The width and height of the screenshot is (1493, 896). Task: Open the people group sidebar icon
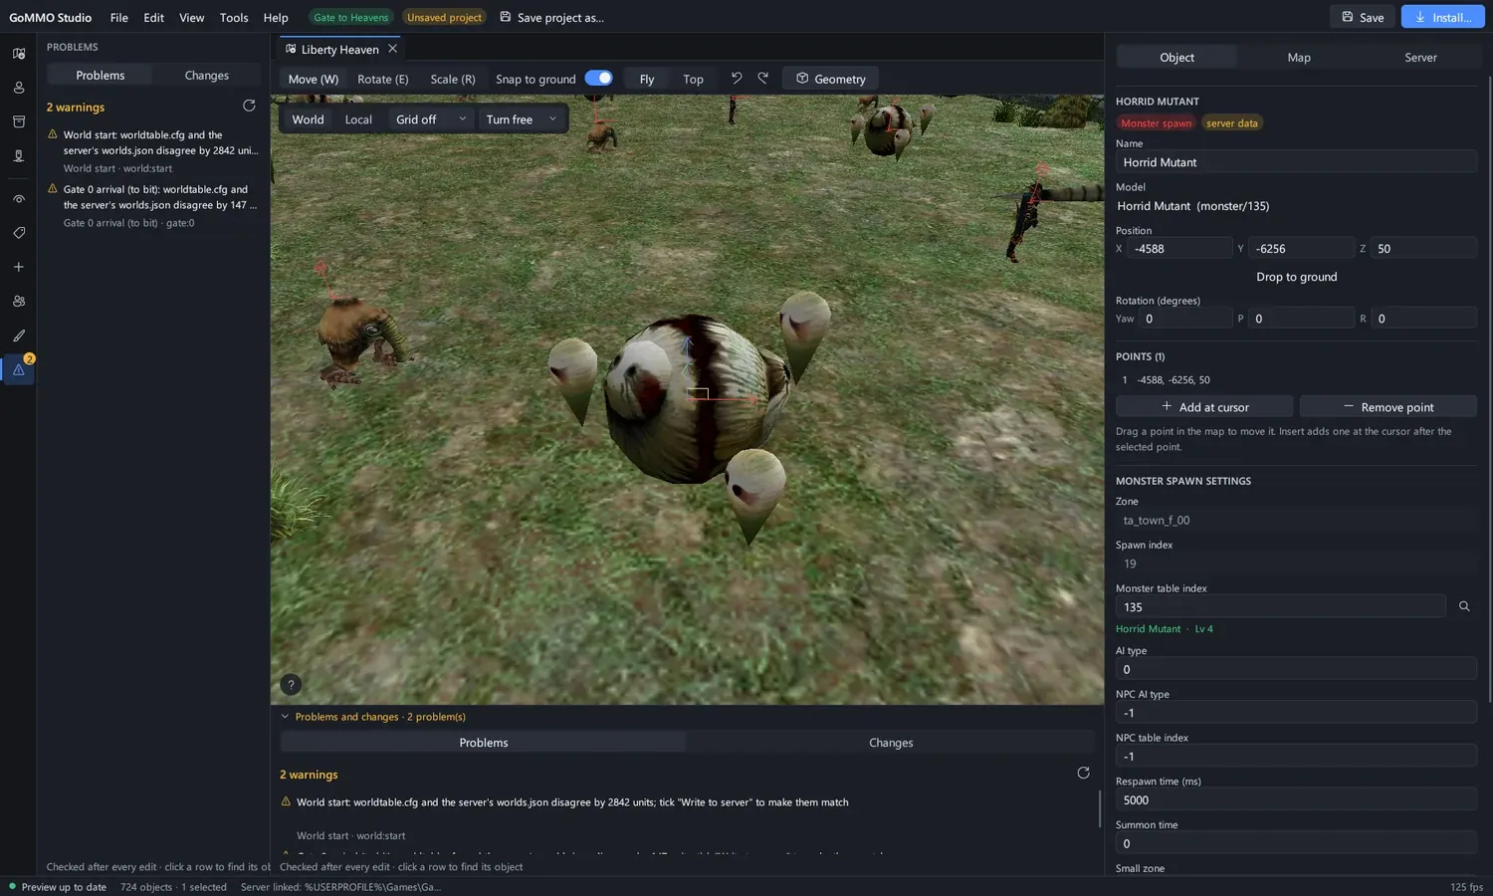point(18,301)
